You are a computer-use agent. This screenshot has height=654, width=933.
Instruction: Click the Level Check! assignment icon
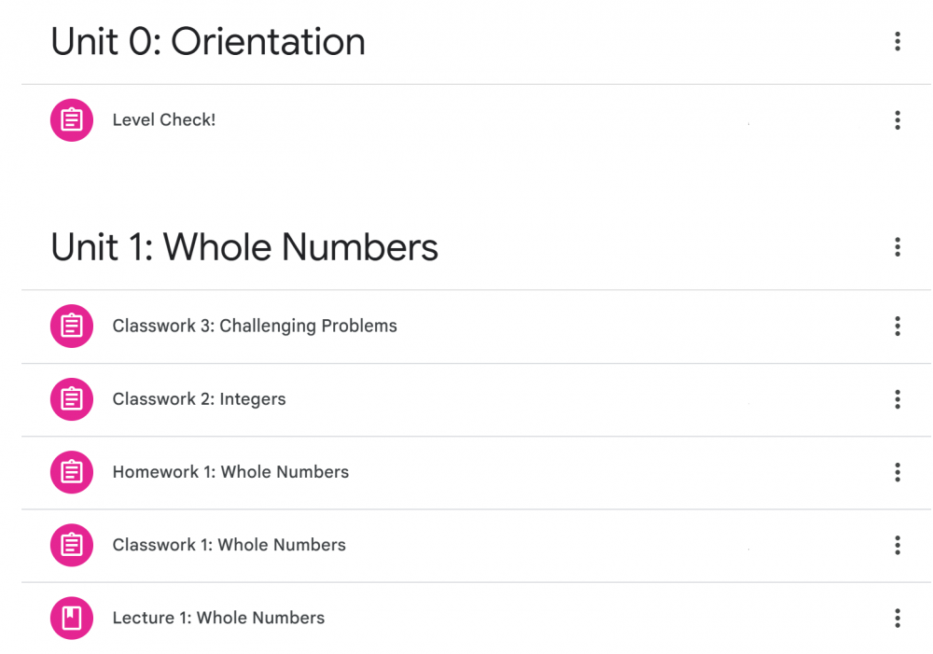[x=72, y=120]
